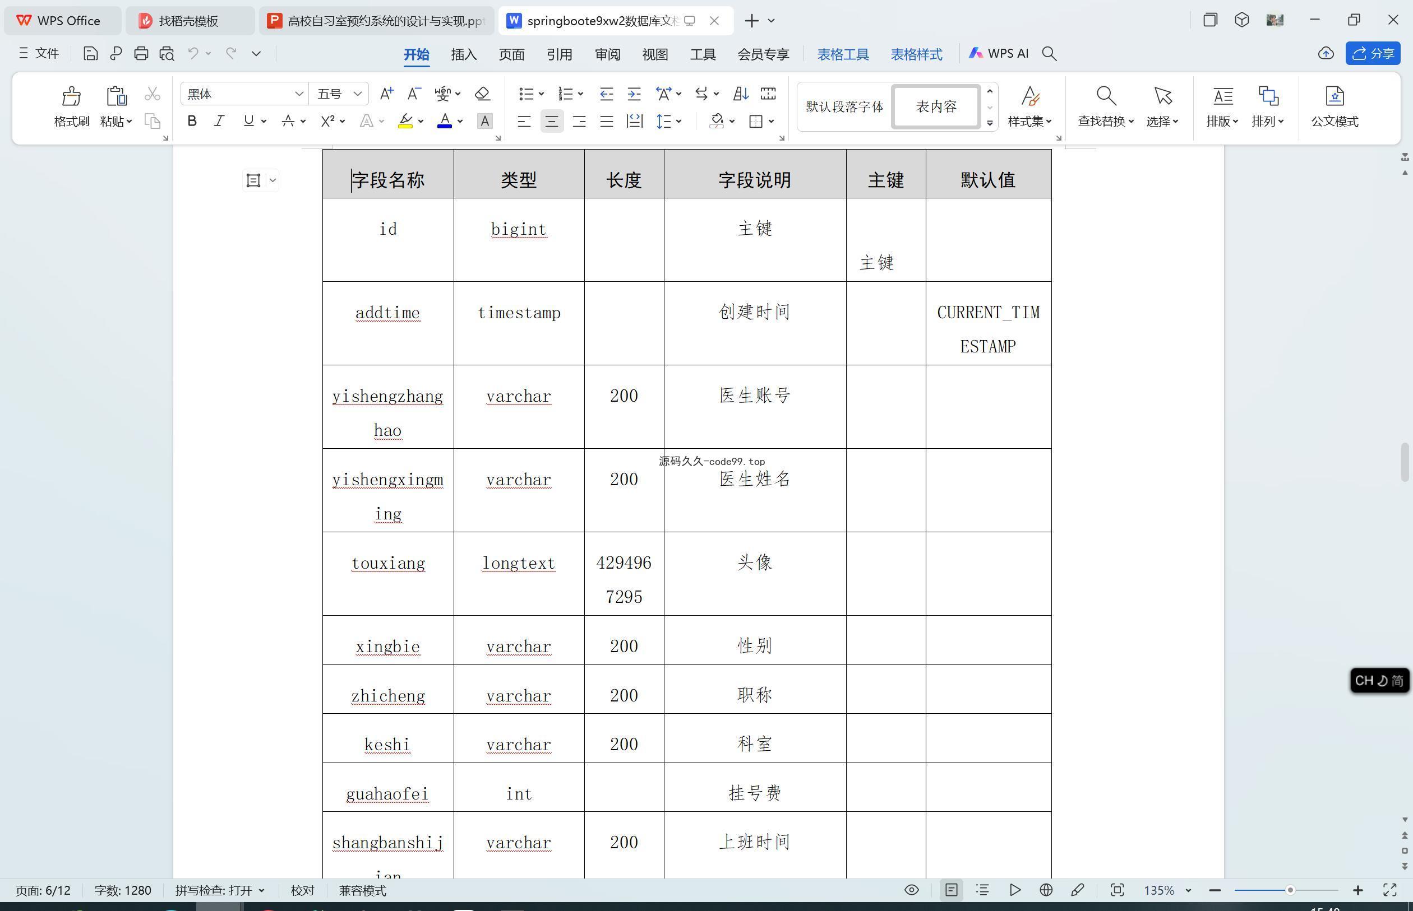Switch to 高校自习室预约系统 presentation tab
Image resolution: width=1413 pixels, height=911 pixels.
[x=376, y=21]
